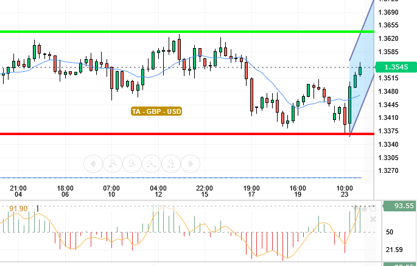Screen dimensions: 417x266
Task: Click the 19:00 17 time axis label
Action: (x=251, y=191)
